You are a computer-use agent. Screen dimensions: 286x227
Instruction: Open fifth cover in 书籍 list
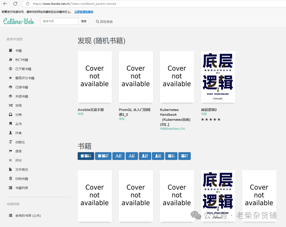coord(259,196)
